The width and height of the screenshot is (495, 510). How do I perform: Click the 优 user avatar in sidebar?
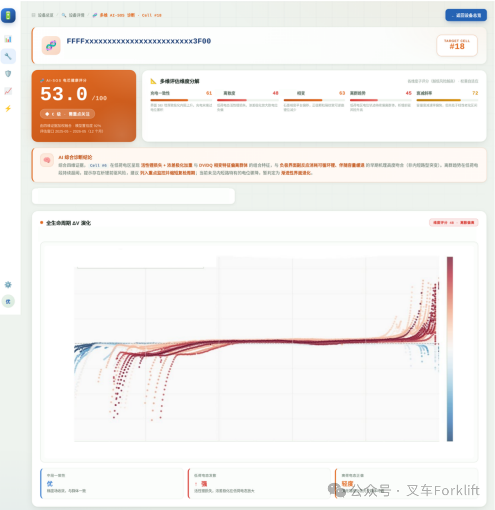pyautogui.click(x=8, y=302)
